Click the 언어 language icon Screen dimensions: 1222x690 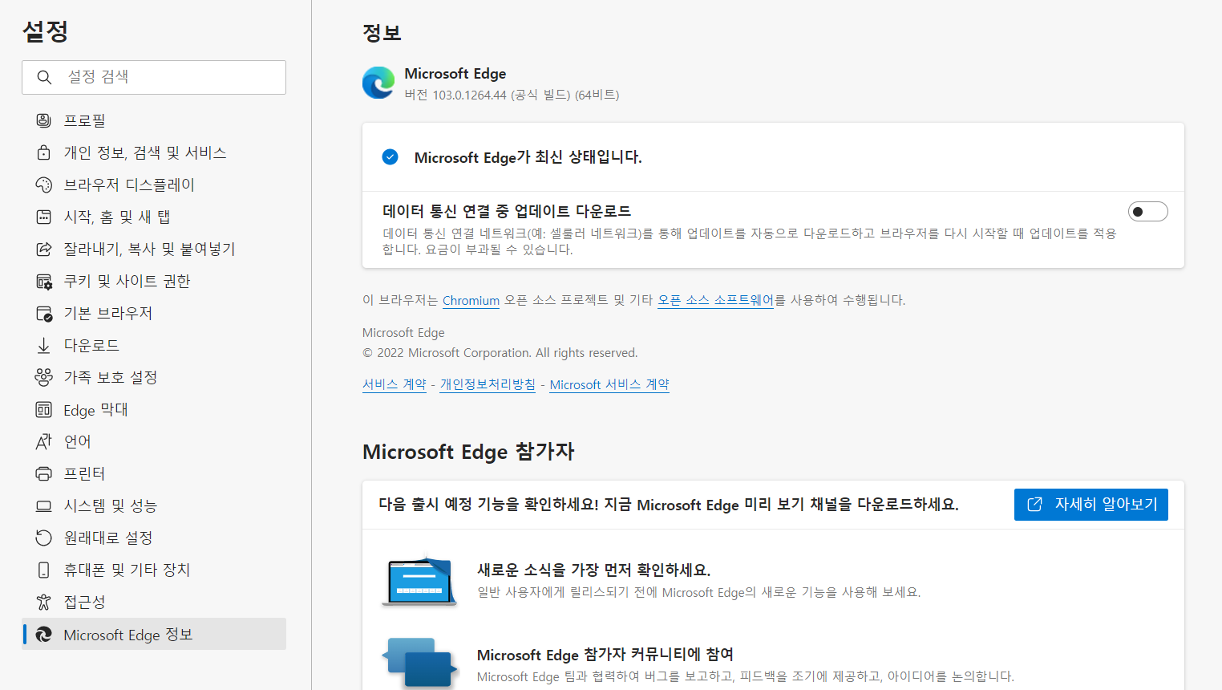43,441
